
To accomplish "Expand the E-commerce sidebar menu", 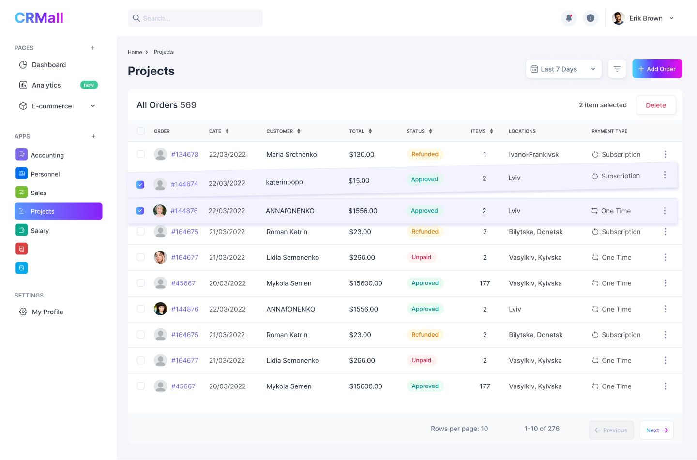I will [93, 106].
